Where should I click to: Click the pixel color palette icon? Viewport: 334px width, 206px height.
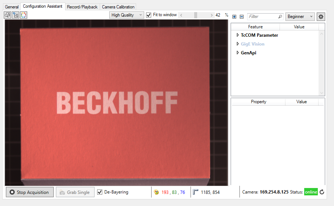pyautogui.click(x=156, y=192)
